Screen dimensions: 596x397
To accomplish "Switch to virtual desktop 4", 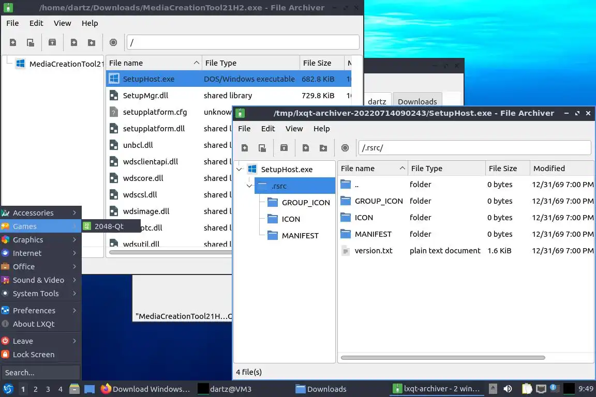I will coord(61,389).
